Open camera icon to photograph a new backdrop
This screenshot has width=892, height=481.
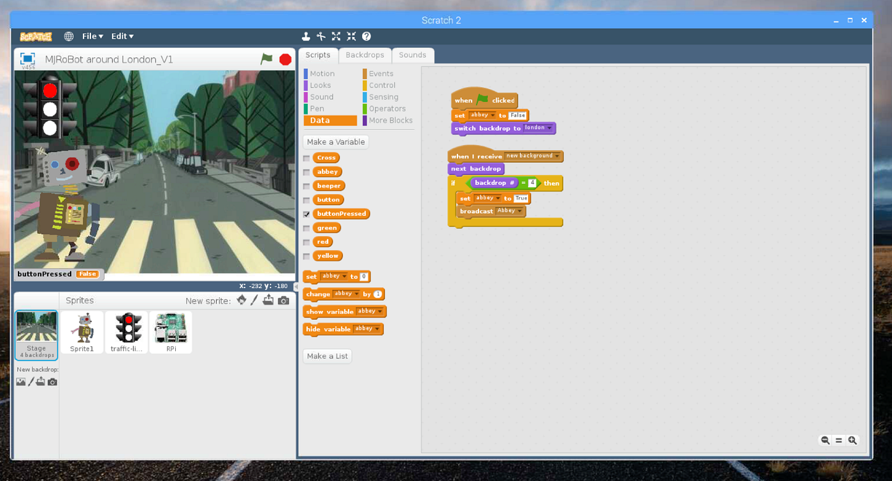[52, 382]
